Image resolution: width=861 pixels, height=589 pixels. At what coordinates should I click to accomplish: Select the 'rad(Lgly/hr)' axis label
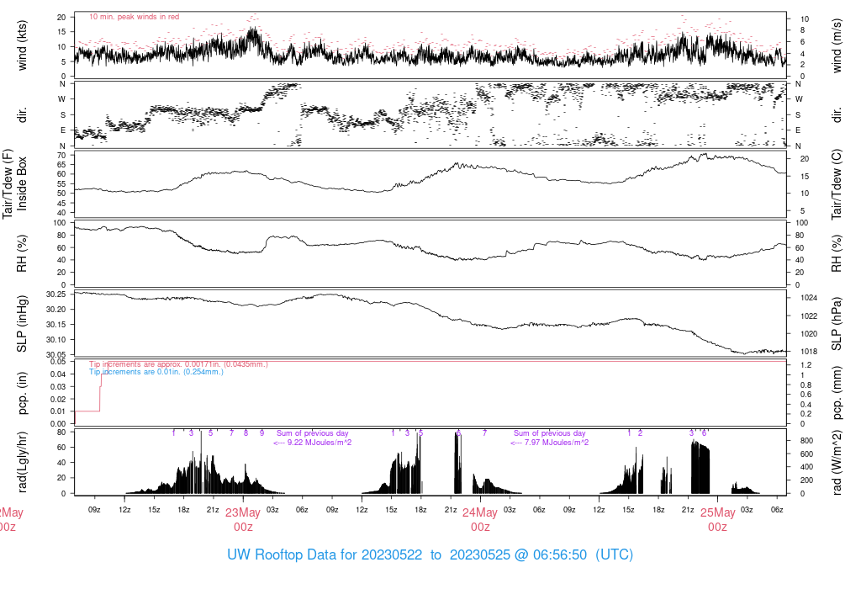pos(22,461)
